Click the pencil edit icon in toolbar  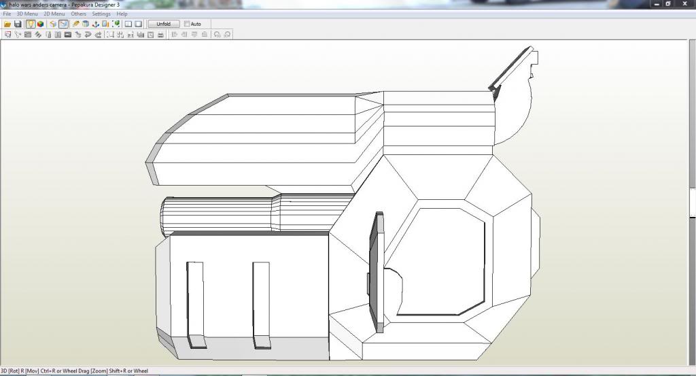(x=76, y=24)
